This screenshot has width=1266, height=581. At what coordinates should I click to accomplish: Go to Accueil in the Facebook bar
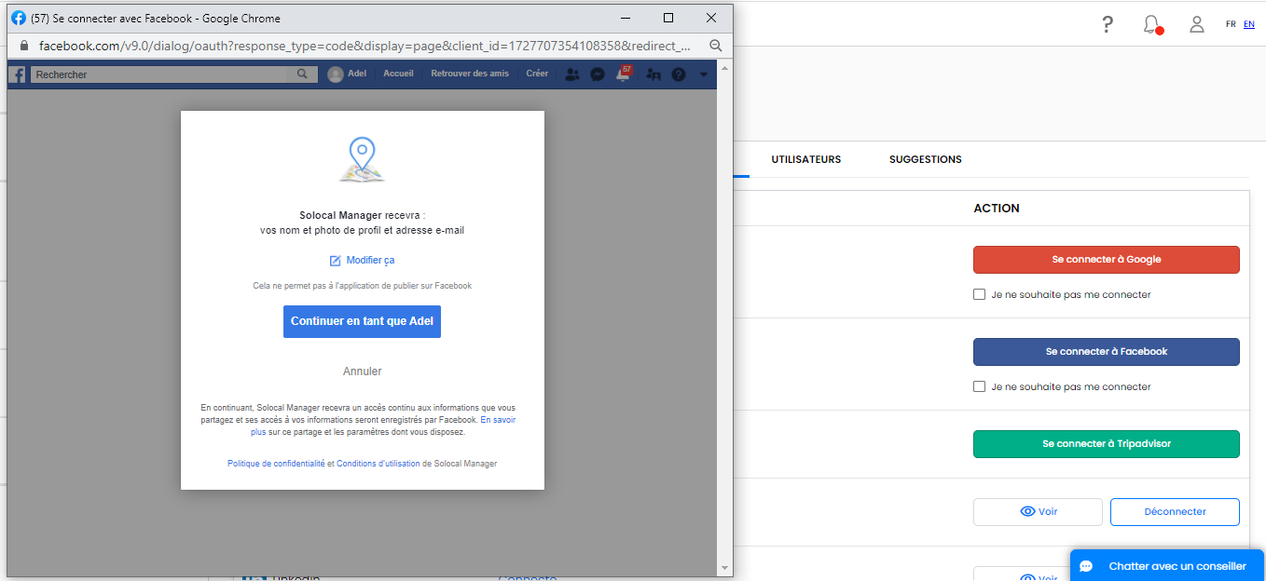[x=398, y=74]
